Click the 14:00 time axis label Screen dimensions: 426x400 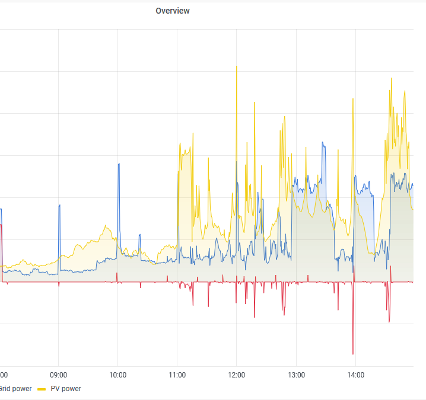point(355,375)
